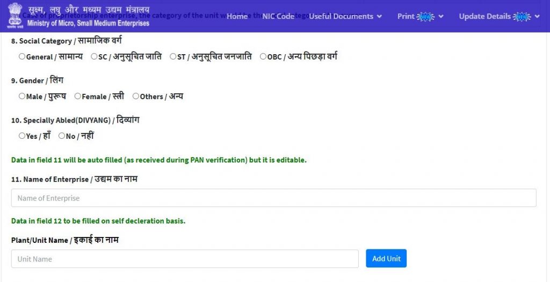This screenshot has height=282, width=550.
Task: Focus the Unit Name text field
Action: point(185,259)
